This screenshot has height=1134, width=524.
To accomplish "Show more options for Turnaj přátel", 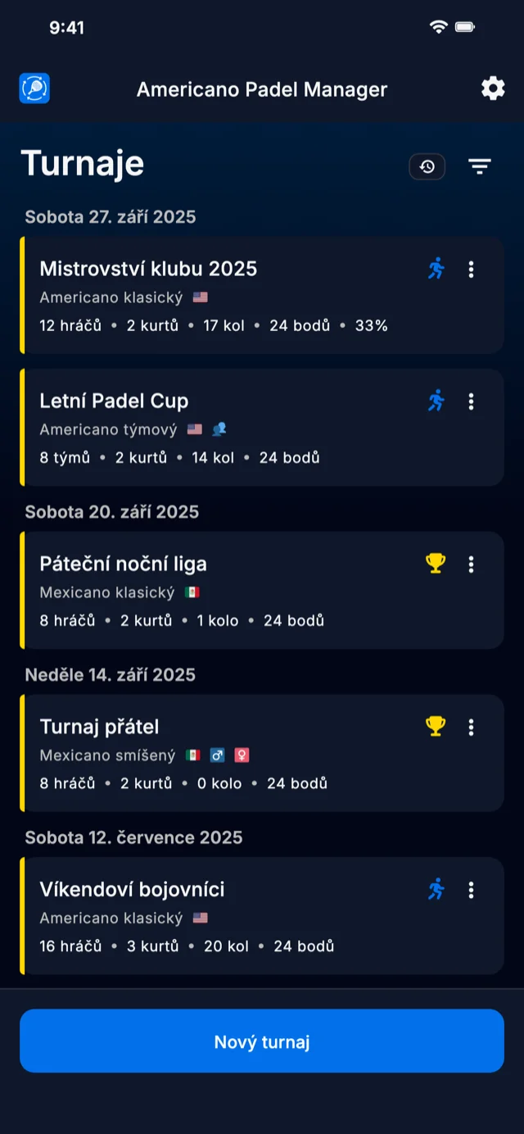I will 471,727.
